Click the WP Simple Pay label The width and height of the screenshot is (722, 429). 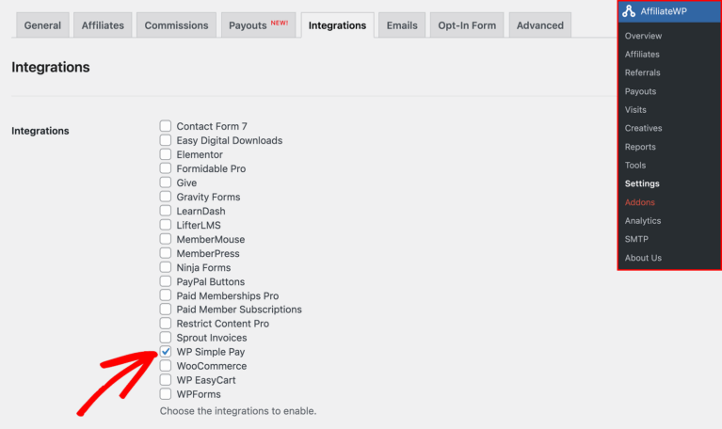click(x=211, y=352)
